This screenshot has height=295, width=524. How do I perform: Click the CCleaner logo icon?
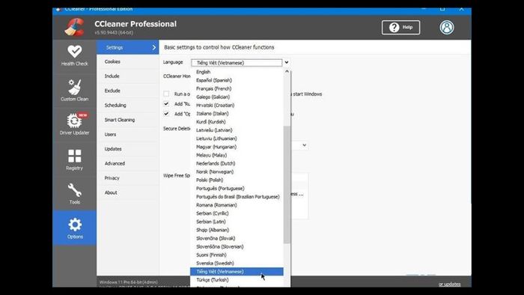click(x=75, y=27)
